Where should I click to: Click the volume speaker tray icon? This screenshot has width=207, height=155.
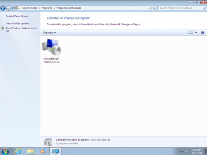(x=187, y=152)
